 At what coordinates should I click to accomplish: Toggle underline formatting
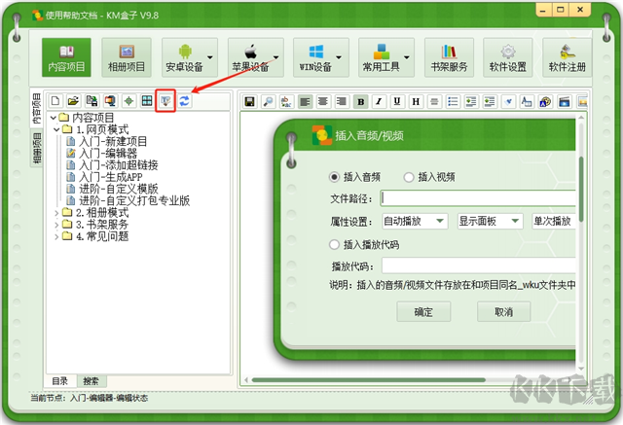[x=397, y=102]
